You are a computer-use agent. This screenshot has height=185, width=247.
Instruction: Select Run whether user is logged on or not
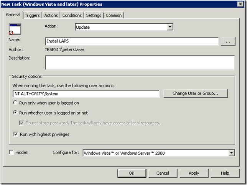[x=16, y=113]
